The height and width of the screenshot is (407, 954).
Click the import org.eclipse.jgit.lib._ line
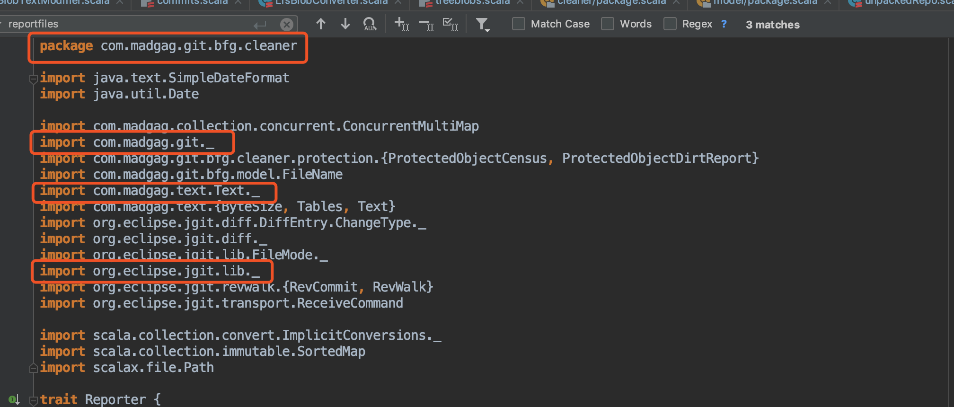(150, 271)
